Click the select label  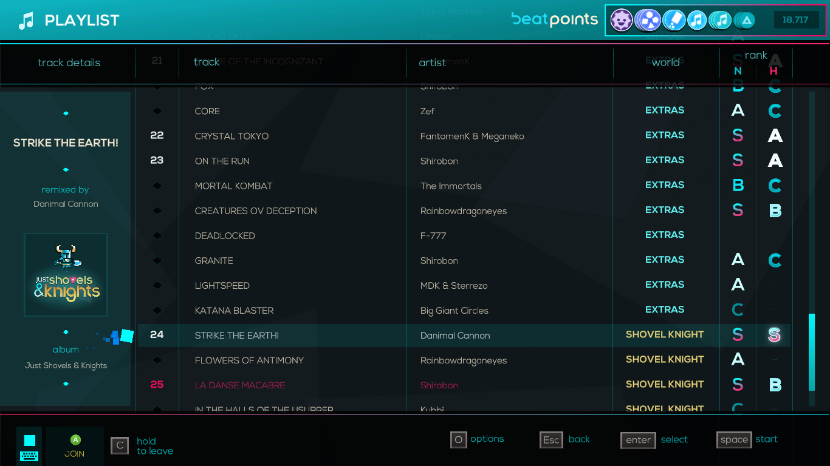[x=674, y=439]
